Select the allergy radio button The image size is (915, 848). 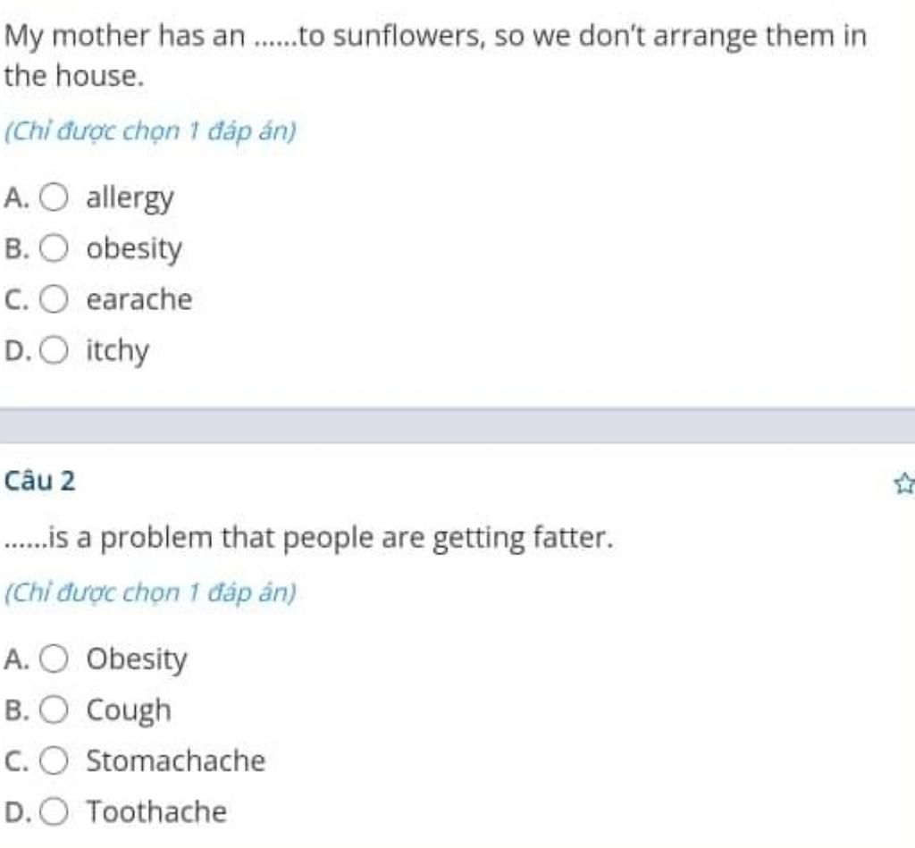click(54, 197)
